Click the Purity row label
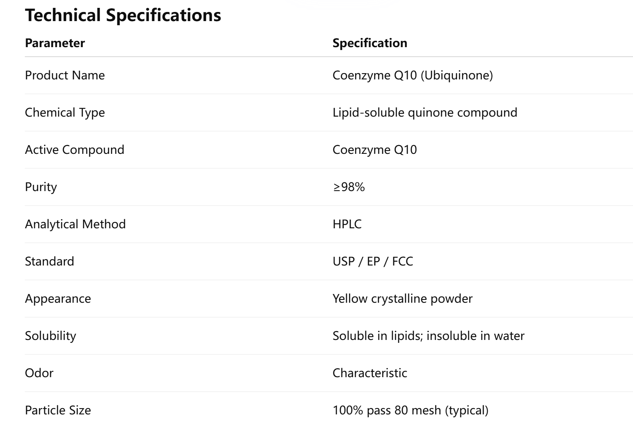Screen dimensions: 633x421 41,187
